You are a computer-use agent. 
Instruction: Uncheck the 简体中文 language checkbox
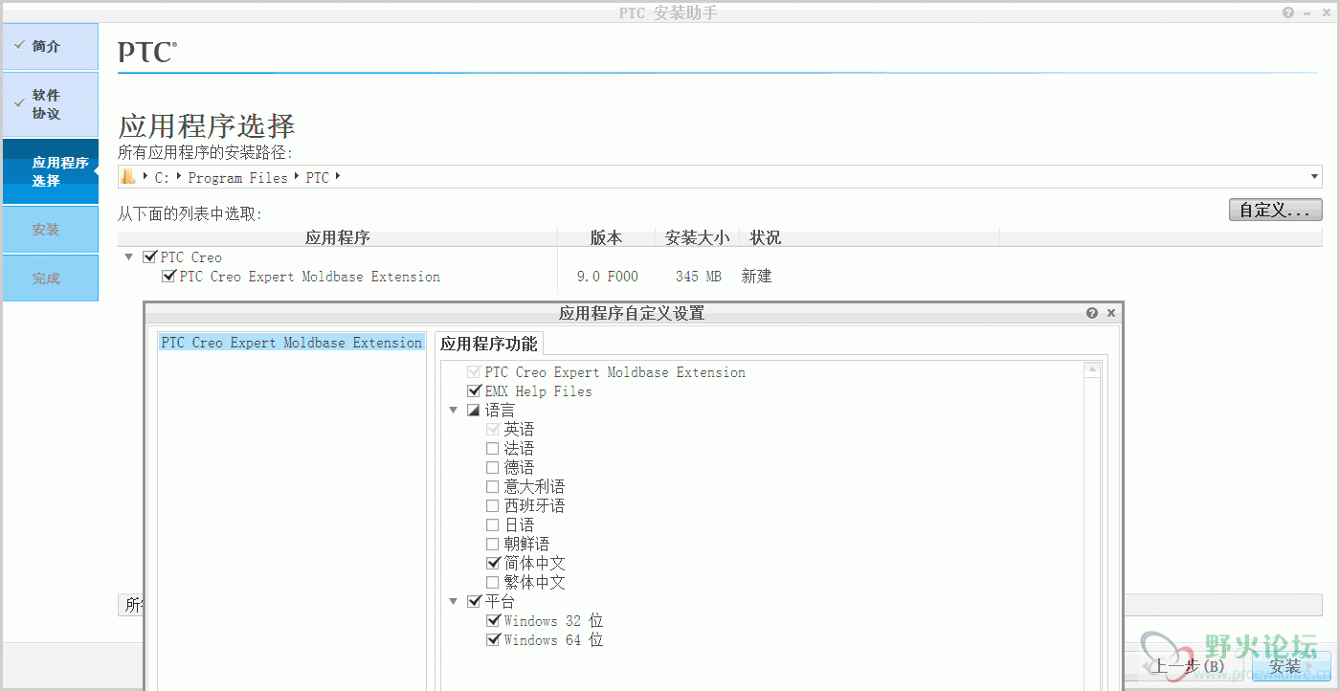click(493, 564)
